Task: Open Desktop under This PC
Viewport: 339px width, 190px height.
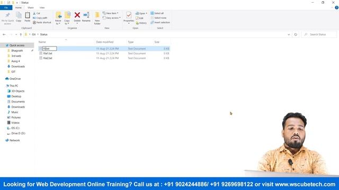Action: click(16, 97)
